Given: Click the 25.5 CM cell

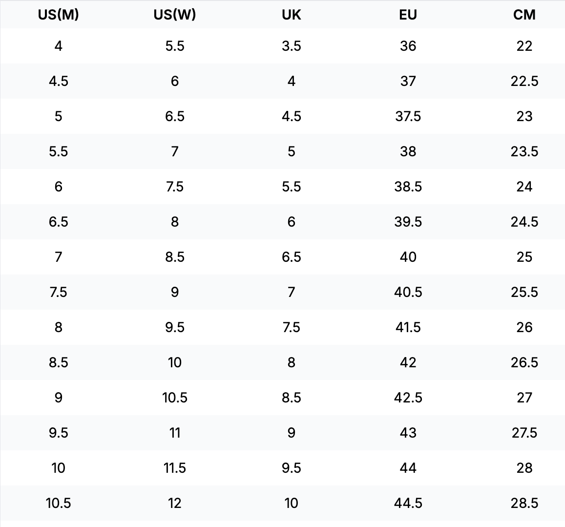Looking at the screenshot, I should (x=524, y=292).
